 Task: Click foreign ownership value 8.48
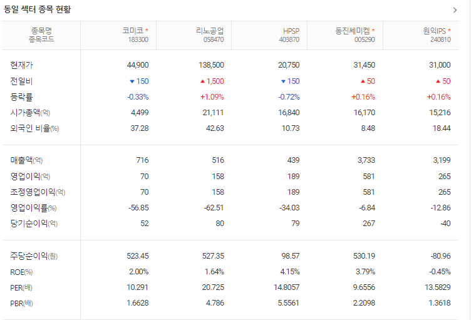[368, 128]
